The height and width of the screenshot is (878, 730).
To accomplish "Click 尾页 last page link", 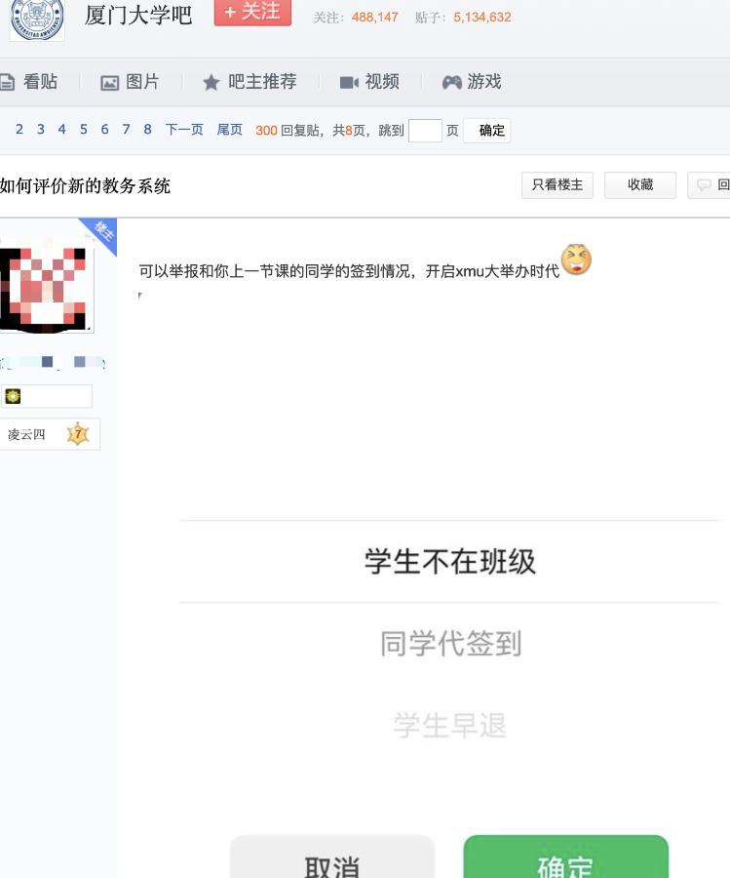I will click(x=230, y=130).
